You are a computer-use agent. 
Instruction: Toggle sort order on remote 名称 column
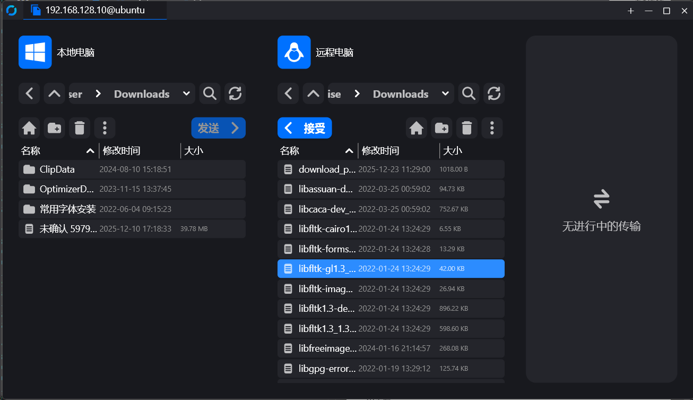(x=349, y=151)
